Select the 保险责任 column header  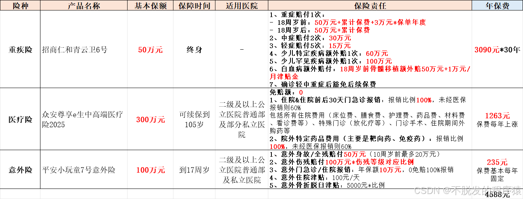click(x=370, y=5)
